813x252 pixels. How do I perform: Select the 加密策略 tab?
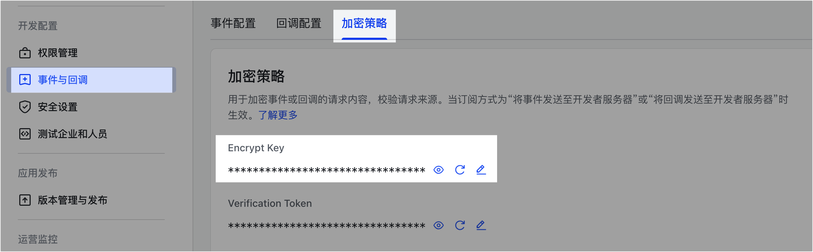pyautogui.click(x=364, y=23)
